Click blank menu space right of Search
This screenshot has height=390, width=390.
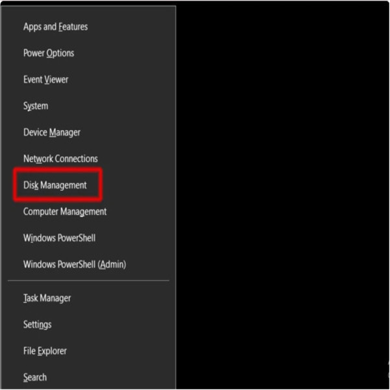(x=117, y=377)
